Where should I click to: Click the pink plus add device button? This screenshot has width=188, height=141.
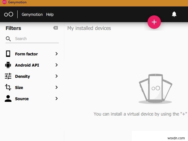click(x=154, y=22)
